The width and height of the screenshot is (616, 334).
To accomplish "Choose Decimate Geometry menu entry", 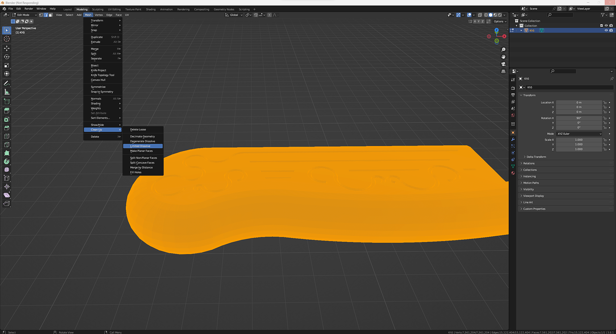I will click(x=143, y=137).
